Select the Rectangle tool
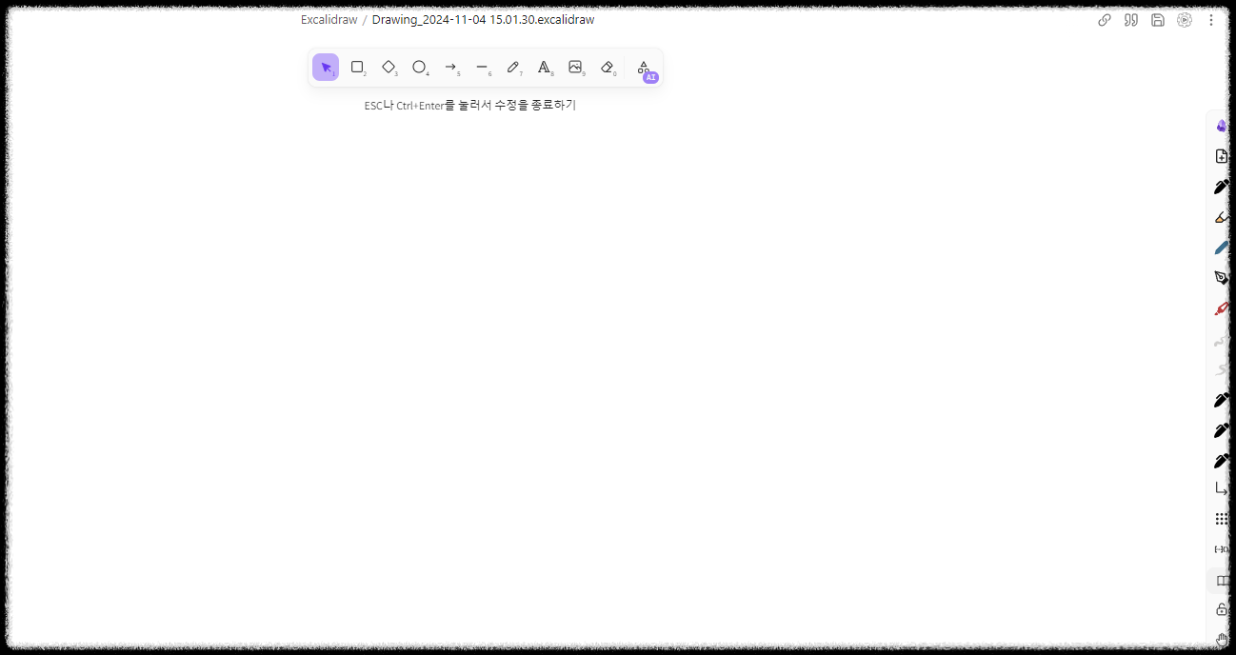 (x=357, y=67)
